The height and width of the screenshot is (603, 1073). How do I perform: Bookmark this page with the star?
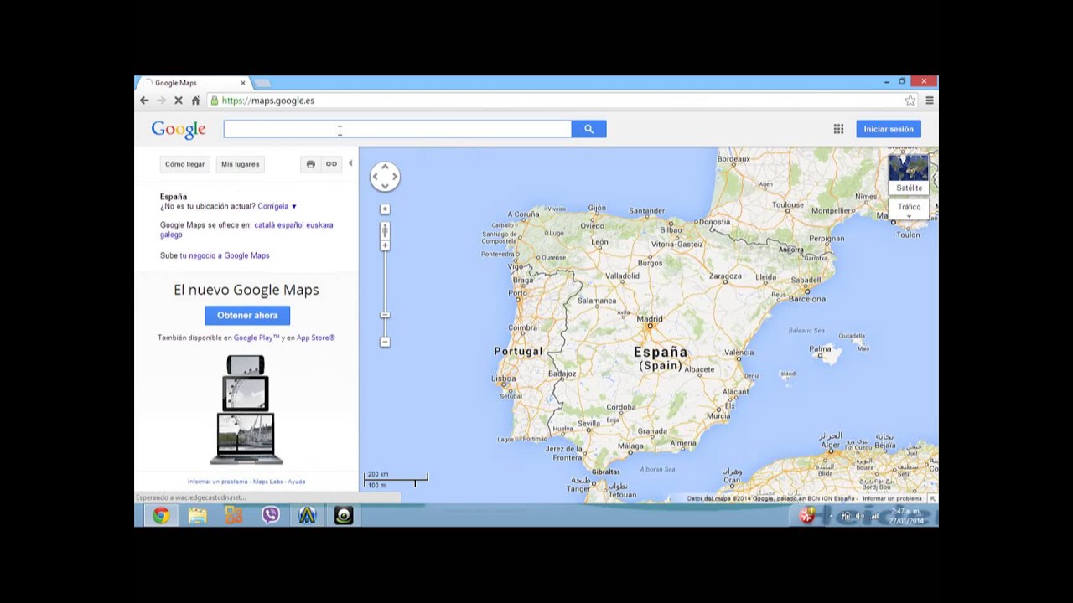pos(910,100)
